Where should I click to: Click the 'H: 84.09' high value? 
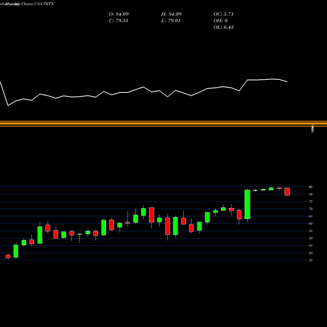pos(171,14)
